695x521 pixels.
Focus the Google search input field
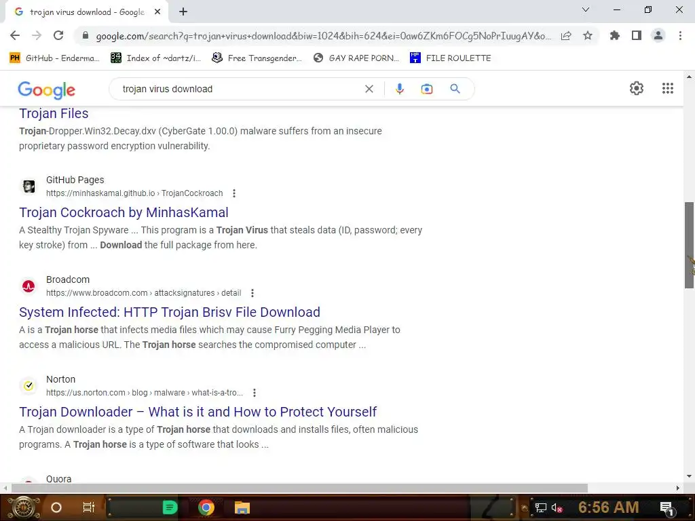click(x=240, y=89)
